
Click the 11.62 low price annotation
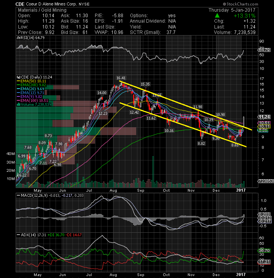(151, 118)
